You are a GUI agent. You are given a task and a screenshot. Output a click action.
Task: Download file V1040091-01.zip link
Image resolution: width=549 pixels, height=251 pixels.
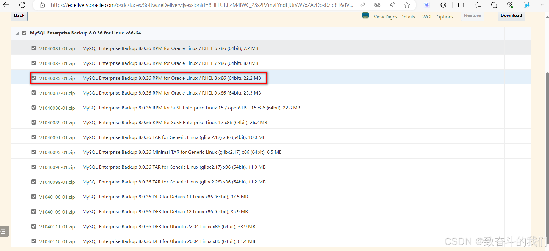[57, 137]
